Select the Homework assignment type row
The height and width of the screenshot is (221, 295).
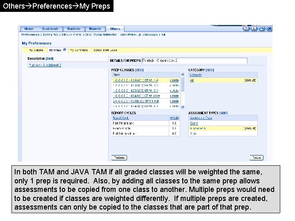tap(223, 129)
